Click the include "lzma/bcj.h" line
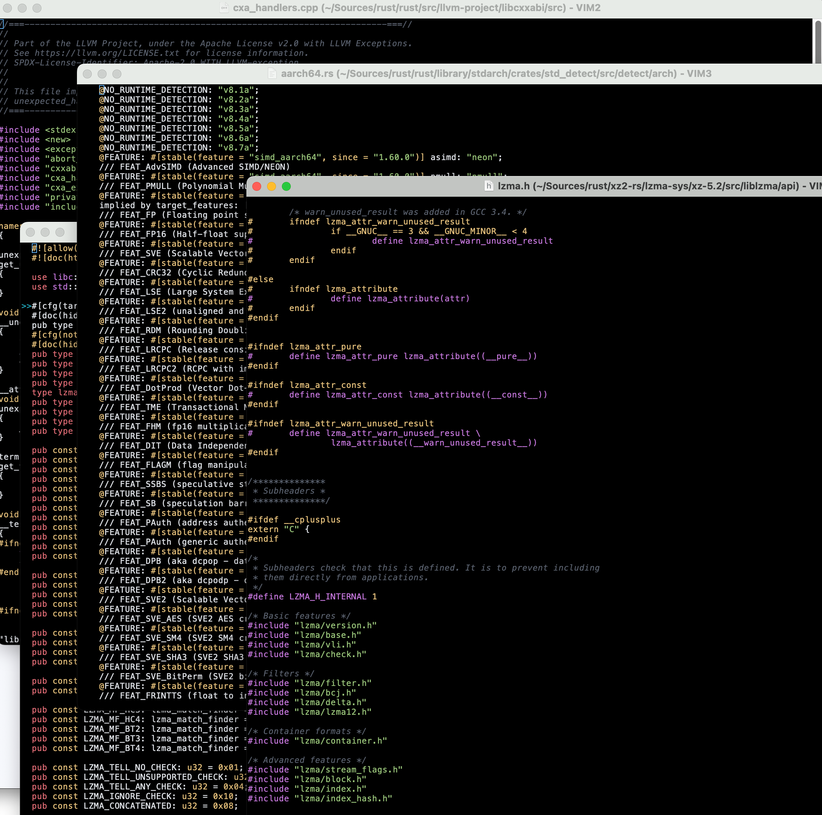 tap(302, 693)
